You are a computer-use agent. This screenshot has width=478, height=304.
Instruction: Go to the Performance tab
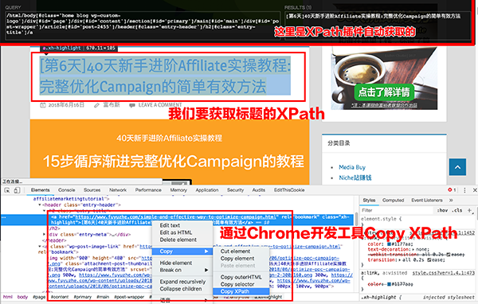148,190
